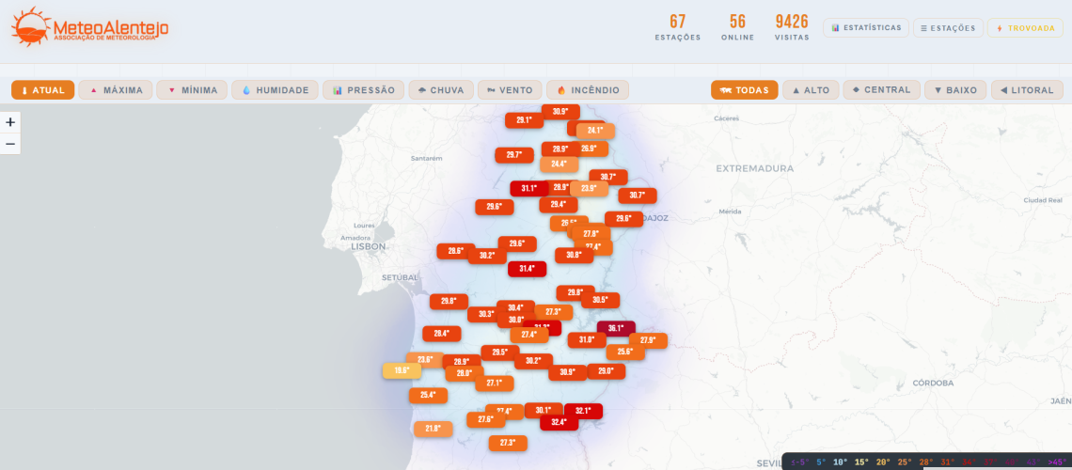Open the 19.6° station marker

point(402,370)
